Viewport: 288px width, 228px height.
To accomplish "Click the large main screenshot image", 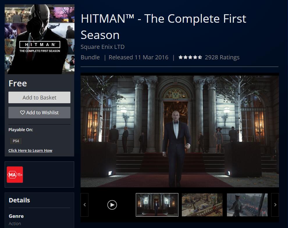I will pyautogui.click(x=179, y=131).
